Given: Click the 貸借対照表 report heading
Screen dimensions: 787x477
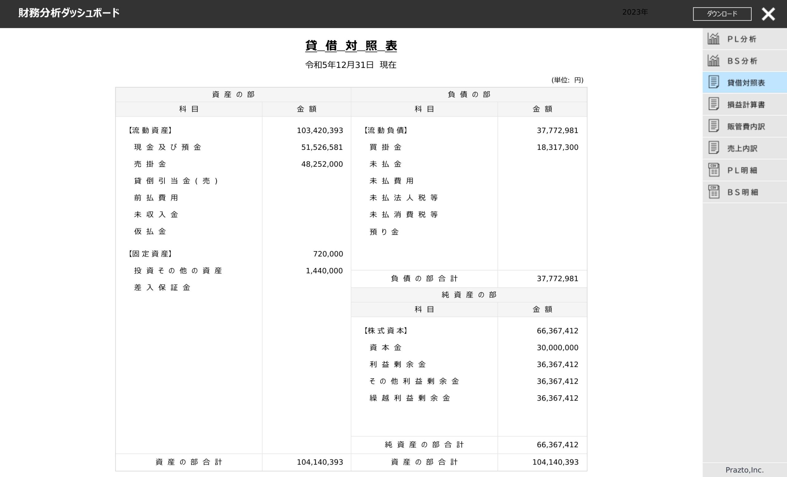Looking at the screenshot, I should 351,46.
